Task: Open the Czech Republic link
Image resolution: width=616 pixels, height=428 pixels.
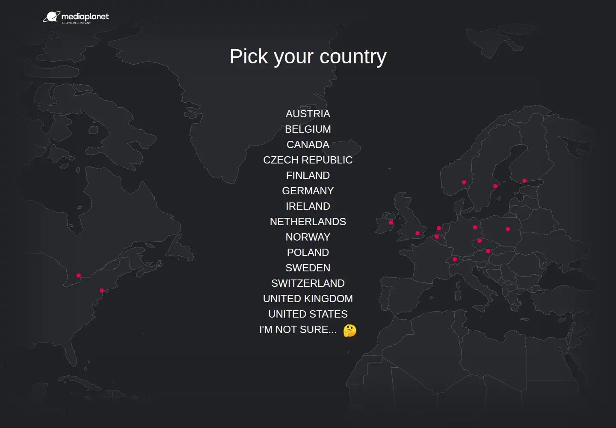Action: [x=308, y=160]
